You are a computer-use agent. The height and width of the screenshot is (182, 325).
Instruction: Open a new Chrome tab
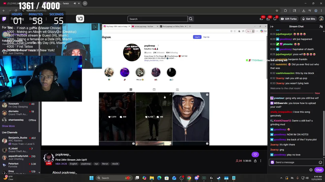point(85,3)
